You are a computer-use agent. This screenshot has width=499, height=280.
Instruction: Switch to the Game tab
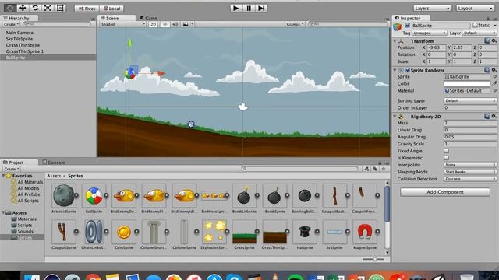click(x=149, y=18)
